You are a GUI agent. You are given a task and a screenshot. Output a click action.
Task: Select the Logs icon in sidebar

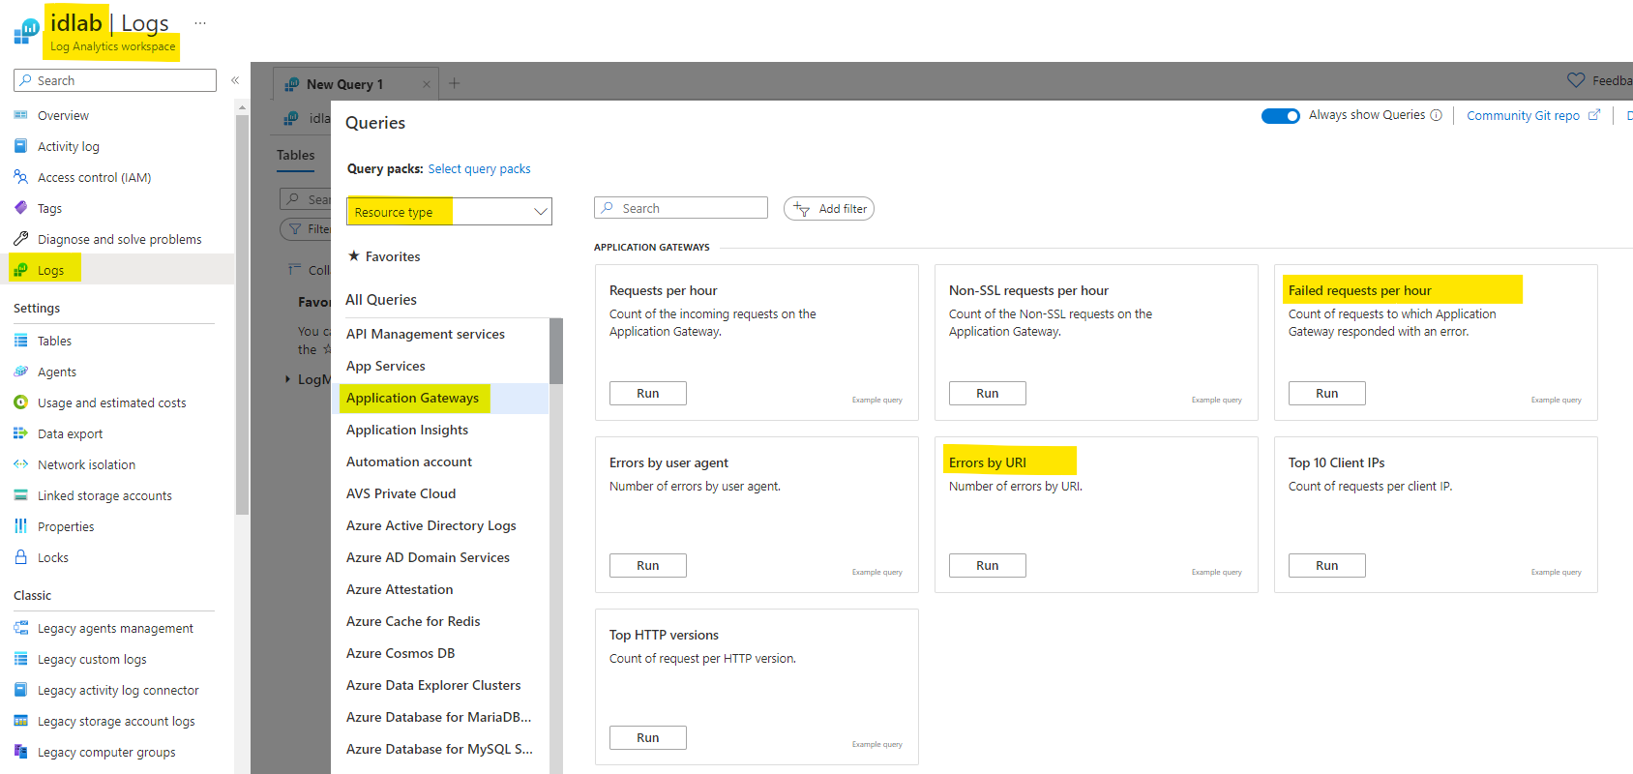(20, 270)
